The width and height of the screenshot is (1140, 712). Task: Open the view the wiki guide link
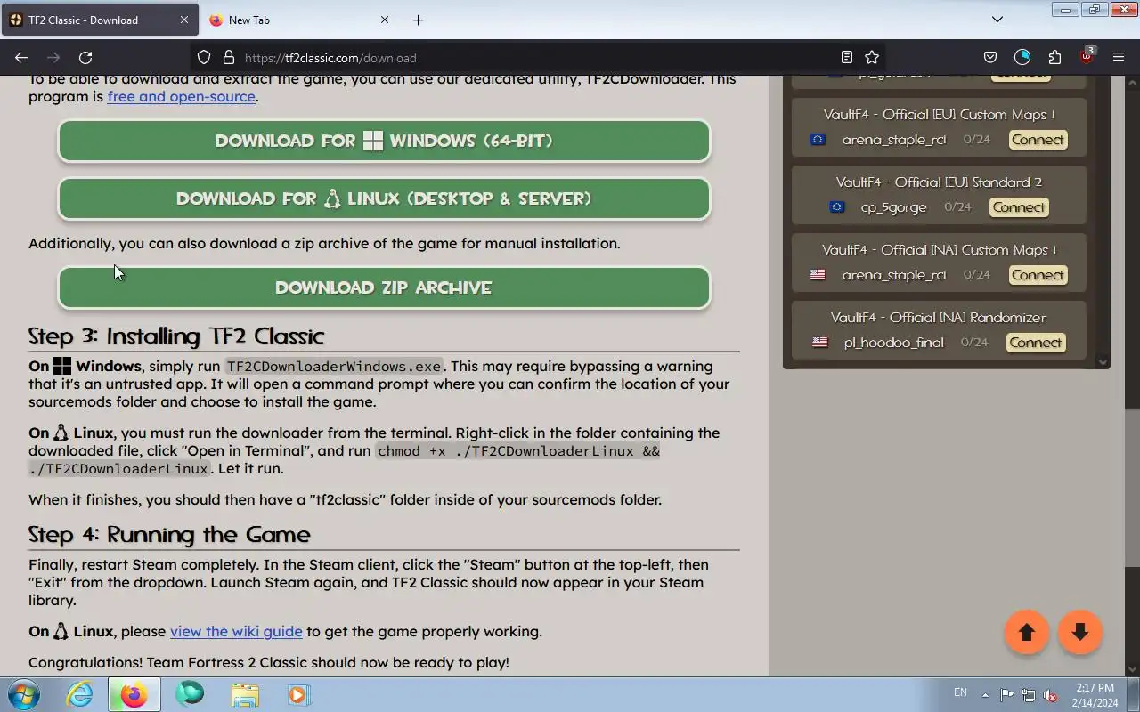click(236, 631)
